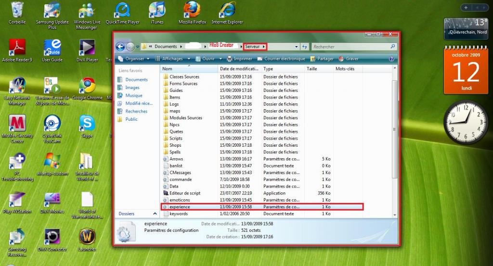Click the file list vertical scrollbar

pyautogui.click(x=395, y=129)
